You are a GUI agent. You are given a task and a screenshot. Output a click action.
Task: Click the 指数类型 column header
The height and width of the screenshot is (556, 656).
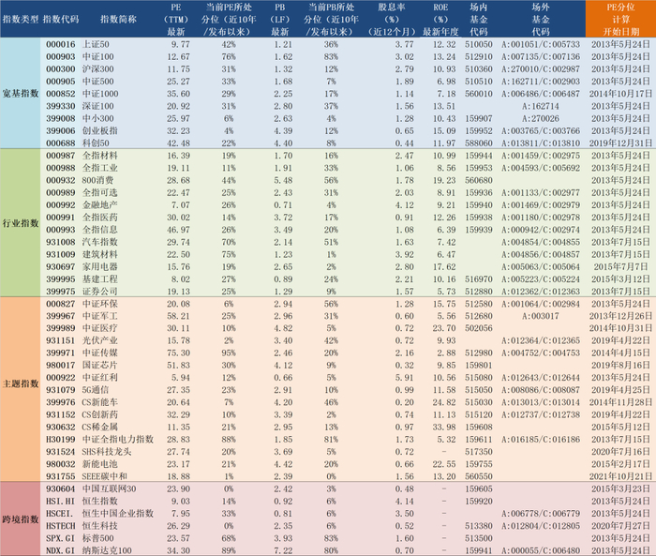click(21, 20)
